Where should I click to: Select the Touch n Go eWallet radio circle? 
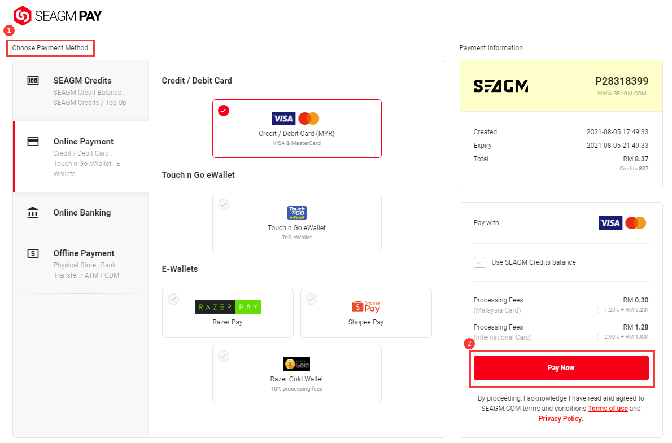[x=224, y=205]
